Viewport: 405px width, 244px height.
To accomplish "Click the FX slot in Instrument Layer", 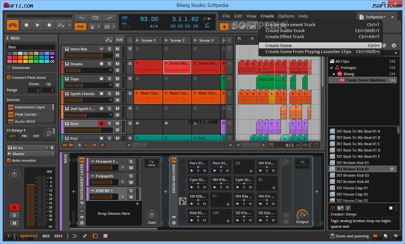I will [x=152, y=162].
